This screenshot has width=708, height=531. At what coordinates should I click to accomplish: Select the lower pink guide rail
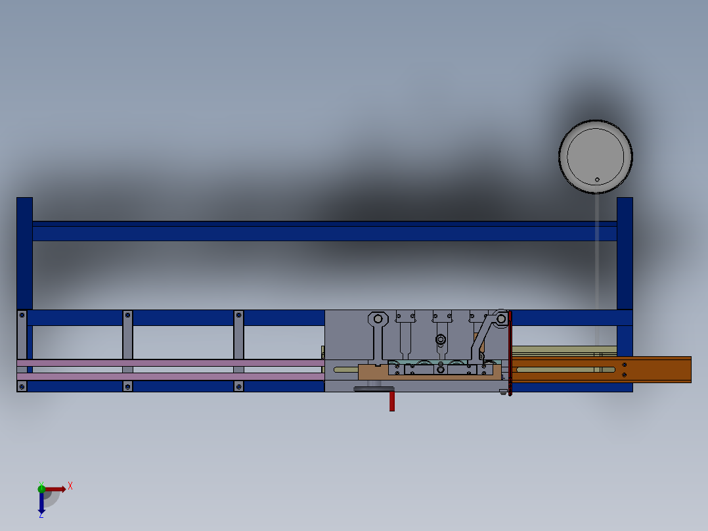(171, 377)
